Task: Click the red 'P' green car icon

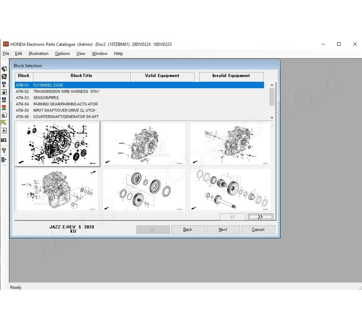Action: coord(4,107)
